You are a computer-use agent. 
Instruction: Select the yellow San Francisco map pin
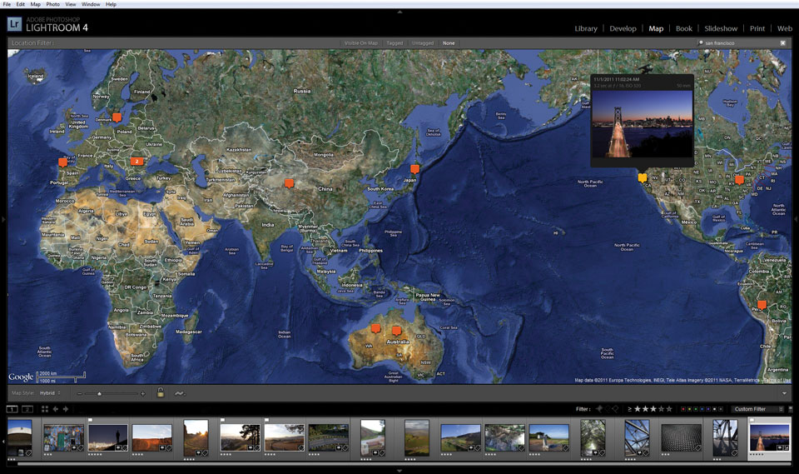[643, 177]
